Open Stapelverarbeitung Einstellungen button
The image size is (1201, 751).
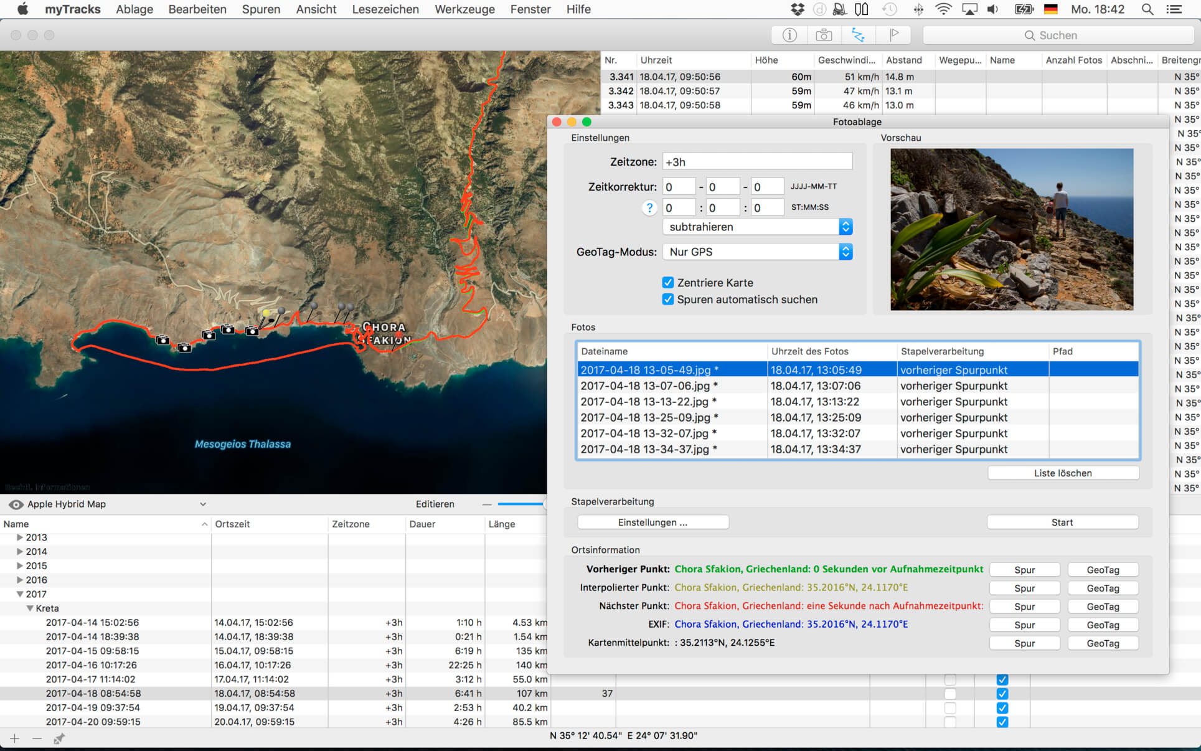(x=652, y=522)
